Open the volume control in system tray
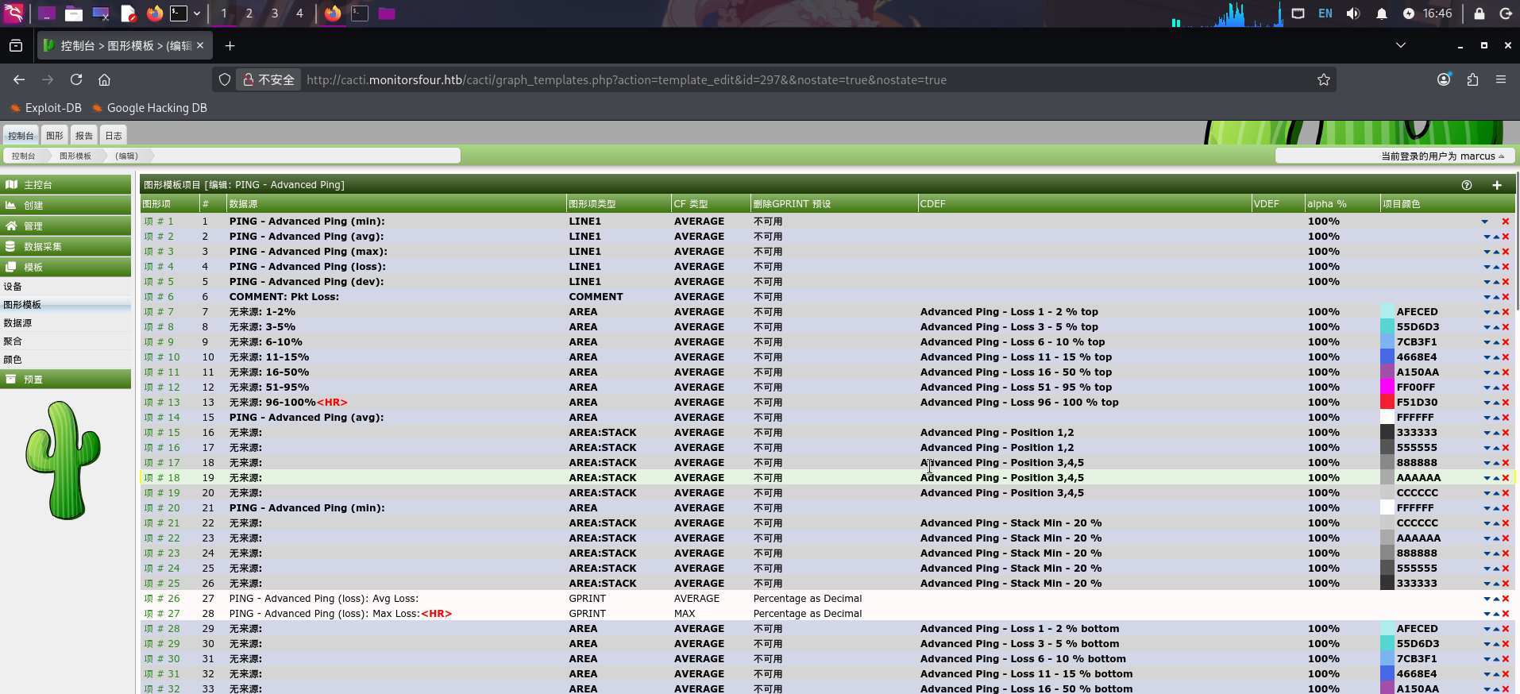Image resolution: width=1520 pixels, height=694 pixels. tap(1353, 13)
